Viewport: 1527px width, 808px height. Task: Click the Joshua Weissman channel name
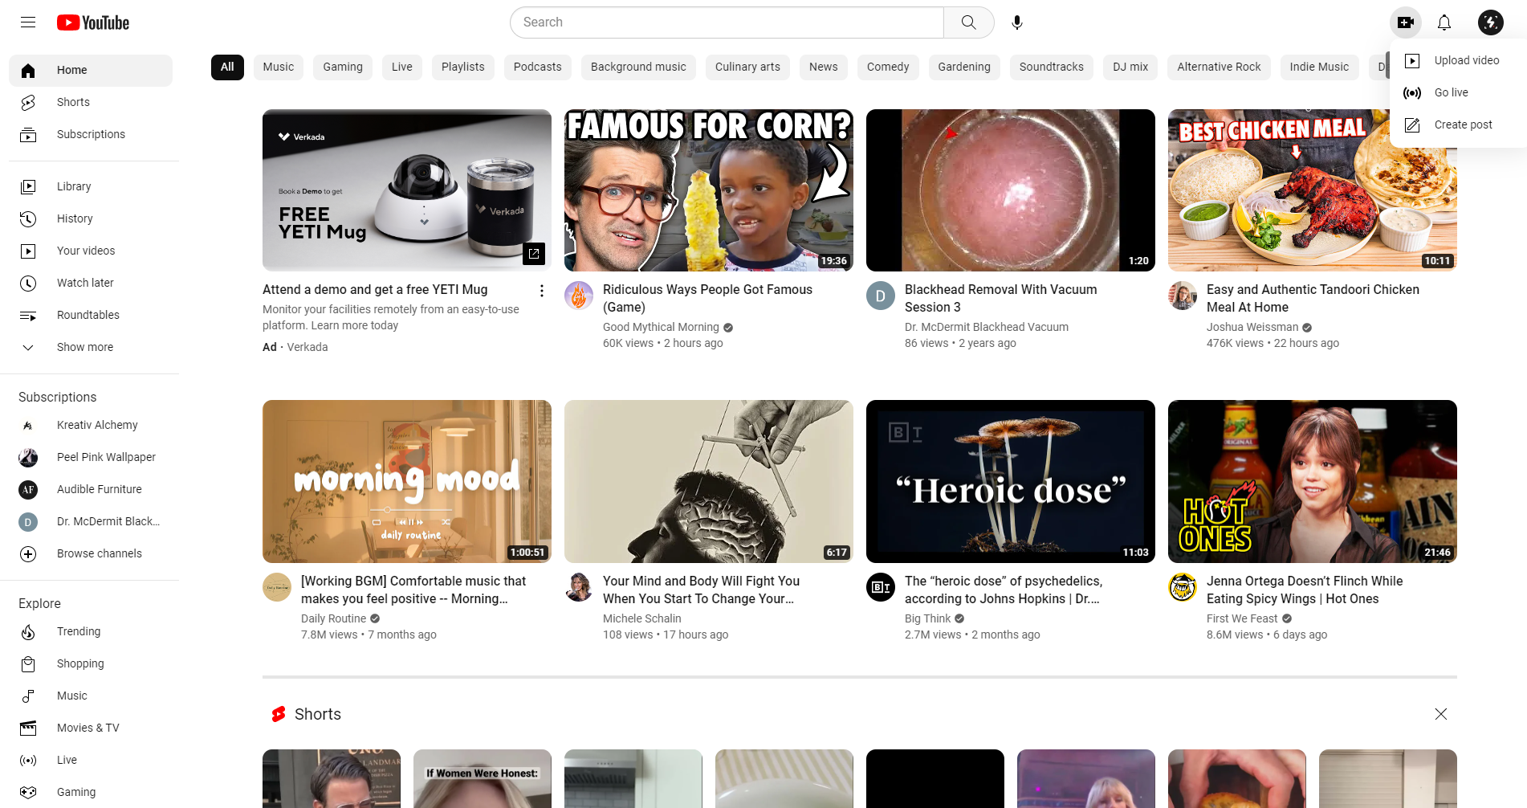pos(1252,327)
